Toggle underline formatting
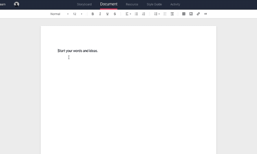Image resolution: width=257 pixels, height=154 pixels. pyautogui.click(x=107, y=14)
